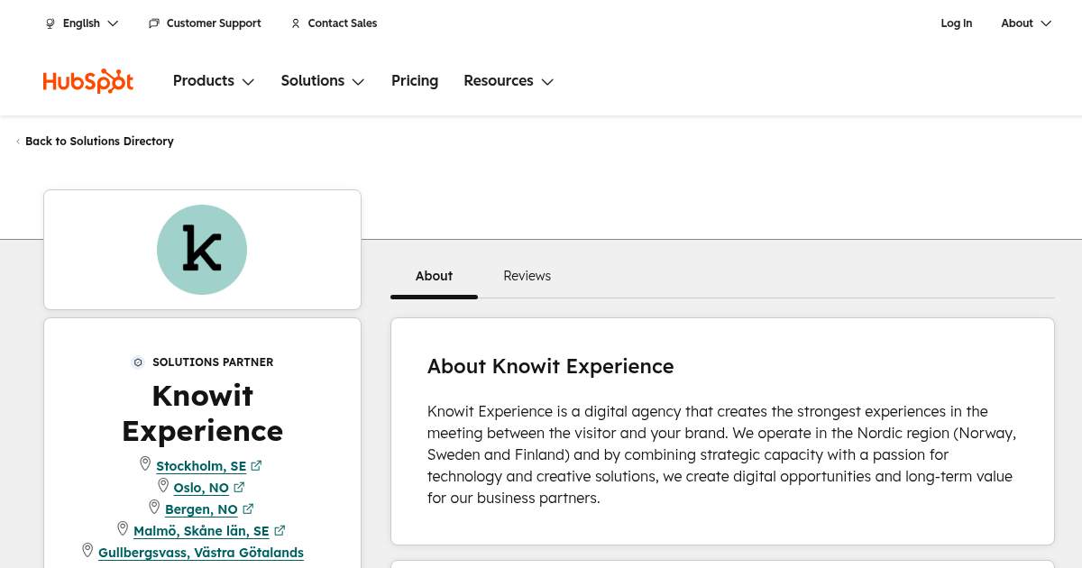Click the chat icon beside Customer Support

pos(154,23)
